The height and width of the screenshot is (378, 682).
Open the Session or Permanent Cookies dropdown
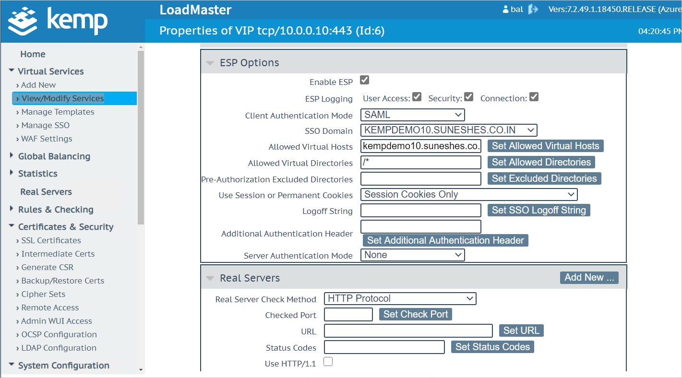[x=468, y=194]
